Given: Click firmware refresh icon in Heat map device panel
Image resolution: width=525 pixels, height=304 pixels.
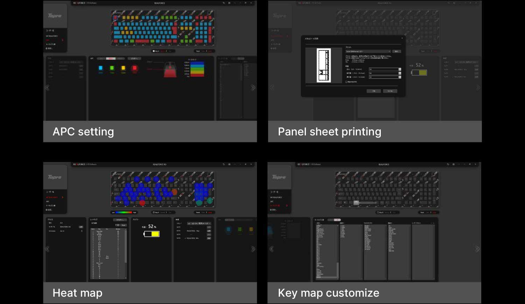Looking at the screenshot, I should 82,231.
